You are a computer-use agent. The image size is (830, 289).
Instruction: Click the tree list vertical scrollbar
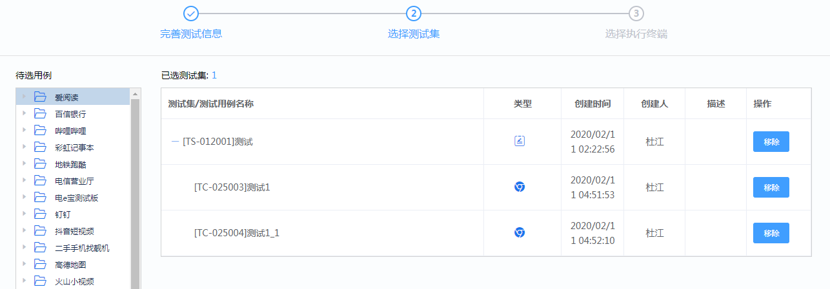coord(136,193)
